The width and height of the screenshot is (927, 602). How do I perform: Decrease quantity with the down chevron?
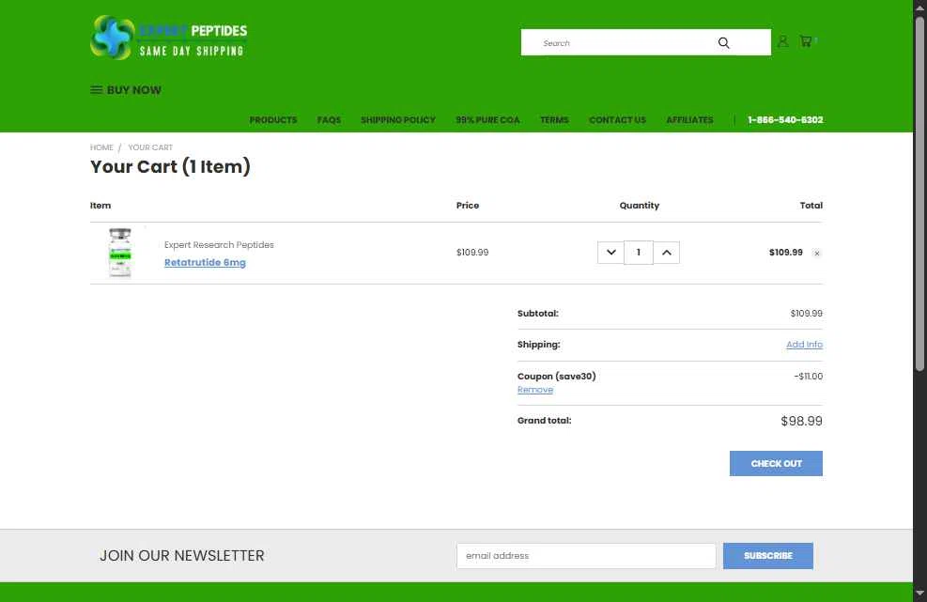pos(610,253)
